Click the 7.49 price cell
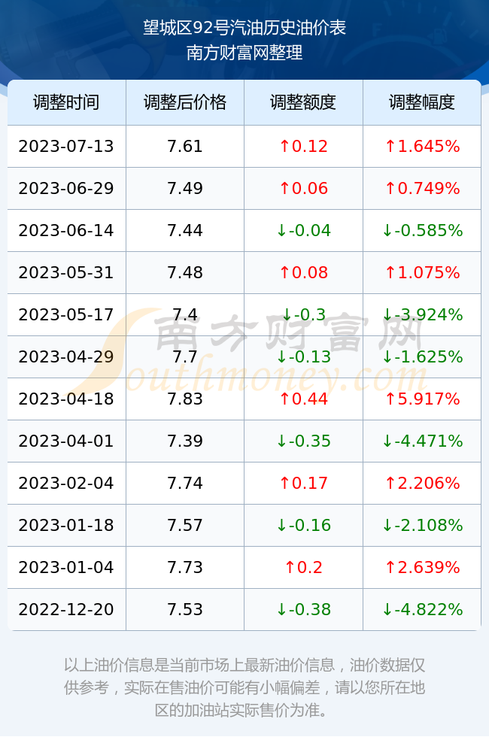Viewport: 489px width, 737px height. [185, 188]
